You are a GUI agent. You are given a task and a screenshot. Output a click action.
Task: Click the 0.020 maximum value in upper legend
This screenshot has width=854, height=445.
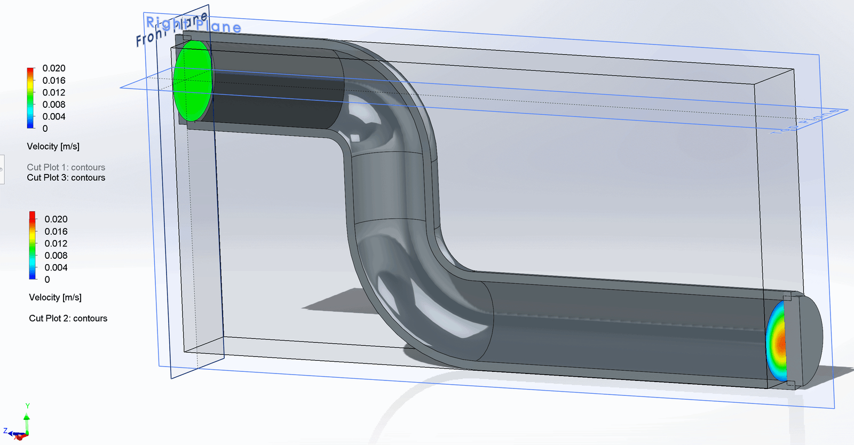[54, 68]
